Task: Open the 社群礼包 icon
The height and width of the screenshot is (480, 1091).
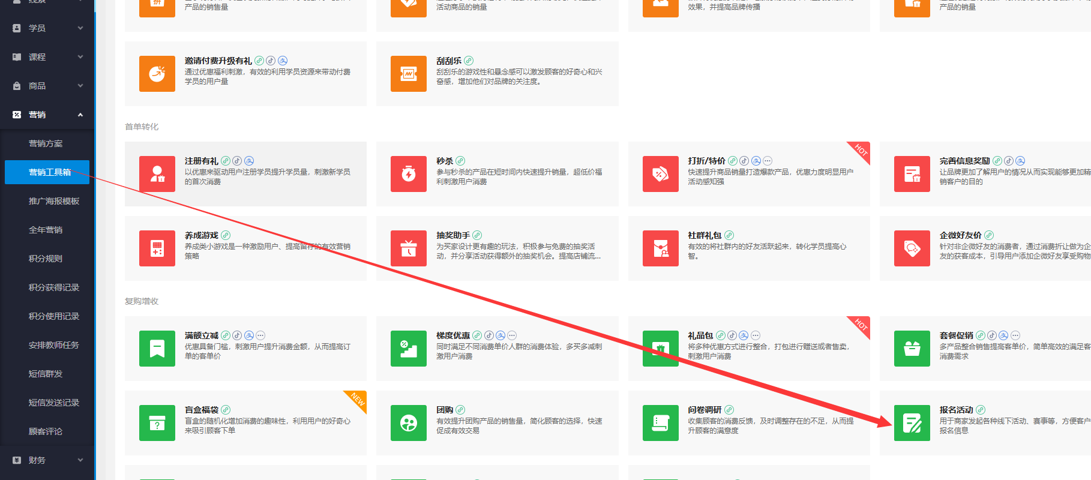Action: (x=661, y=248)
